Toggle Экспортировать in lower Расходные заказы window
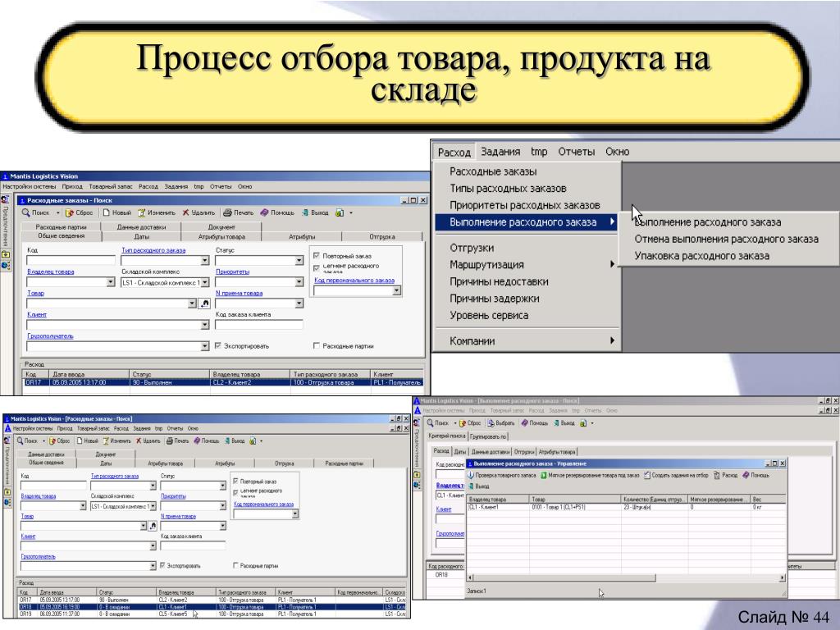This screenshot has height=630, width=840. pyautogui.click(x=163, y=565)
